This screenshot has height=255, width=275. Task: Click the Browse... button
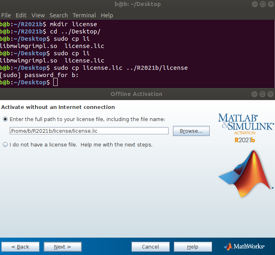point(191,131)
